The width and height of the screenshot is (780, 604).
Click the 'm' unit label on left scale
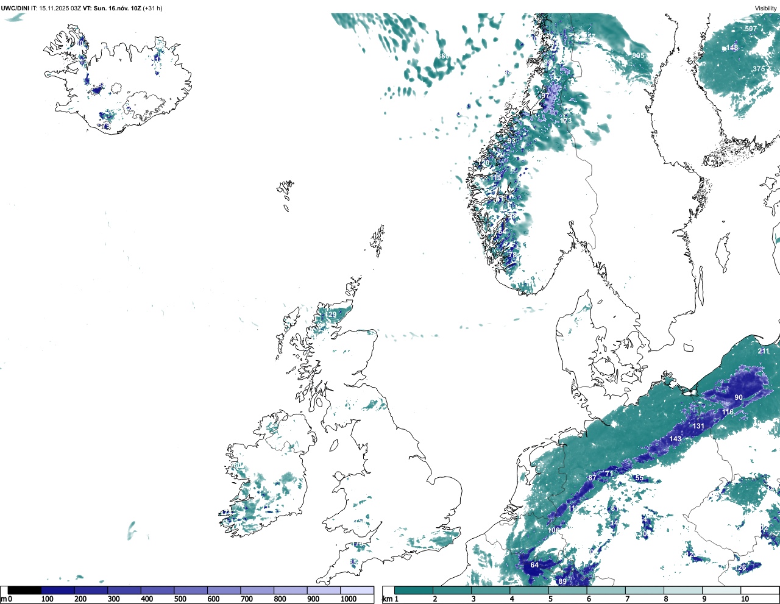point(3,599)
